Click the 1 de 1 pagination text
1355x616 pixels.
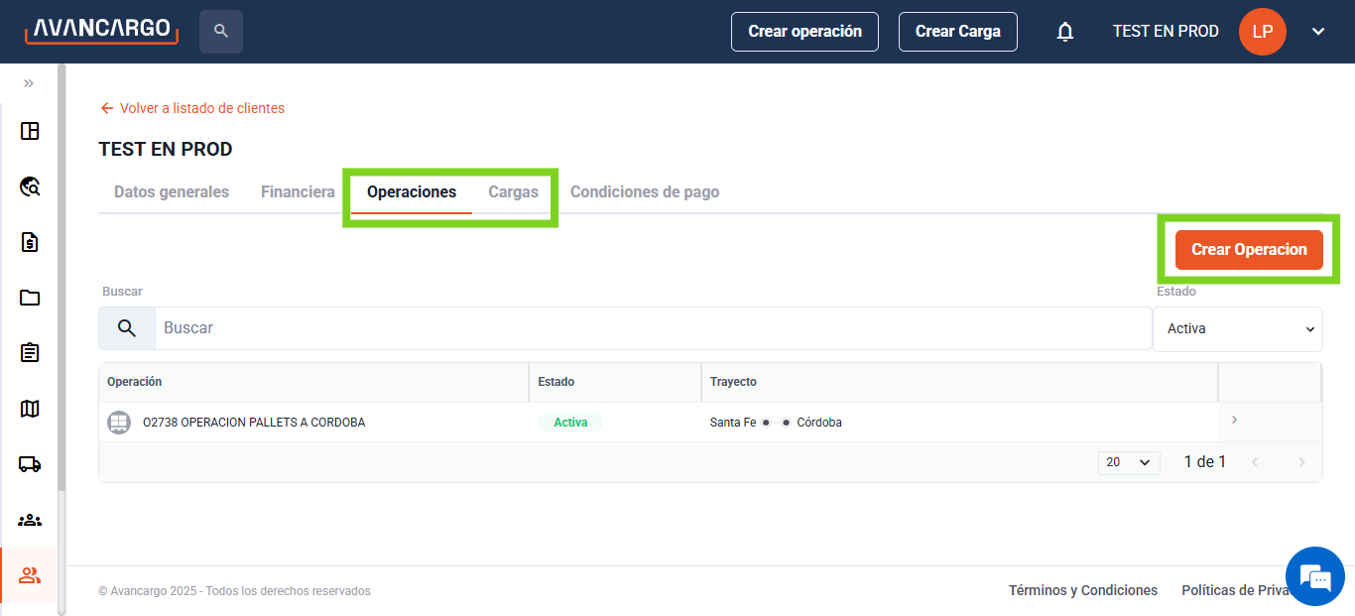(1205, 462)
